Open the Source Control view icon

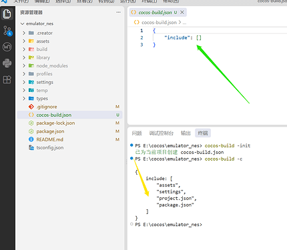point(7,31)
